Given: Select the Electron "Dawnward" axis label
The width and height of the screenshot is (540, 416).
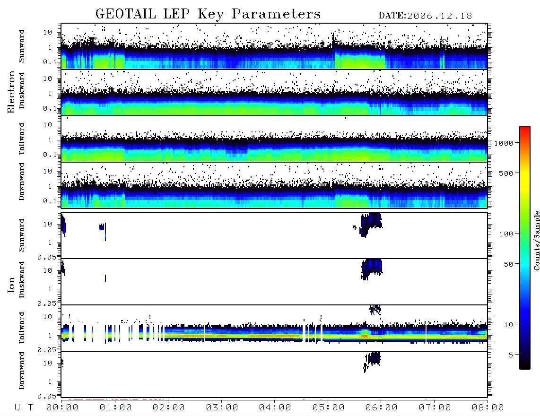Looking at the screenshot, I should point(22,182).
